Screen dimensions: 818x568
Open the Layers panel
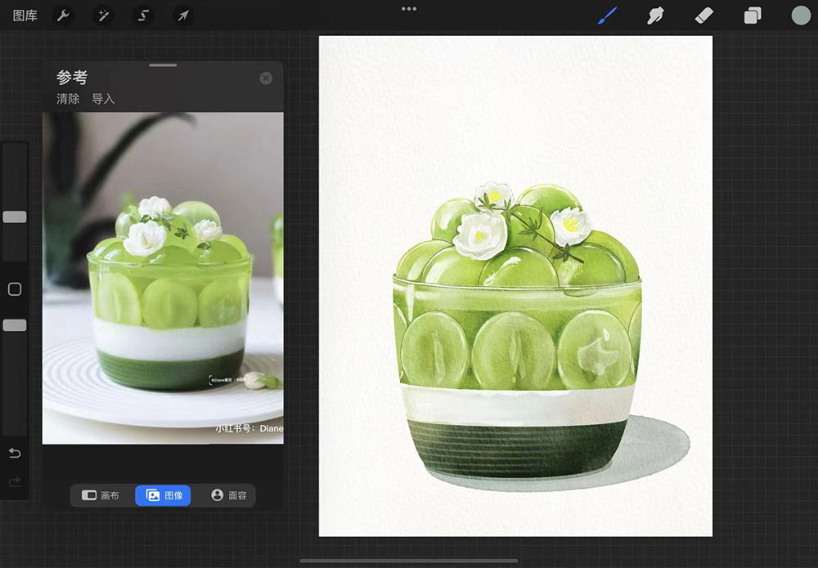(x=752, y=16)
